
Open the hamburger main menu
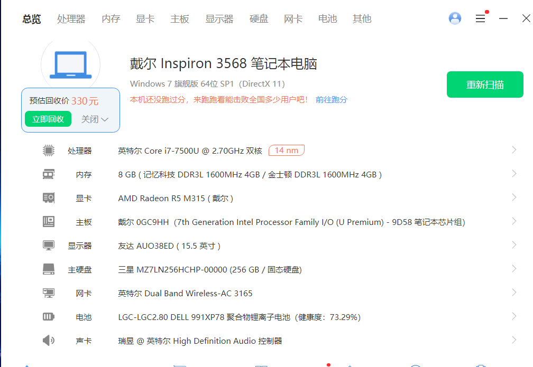point(480,18)
